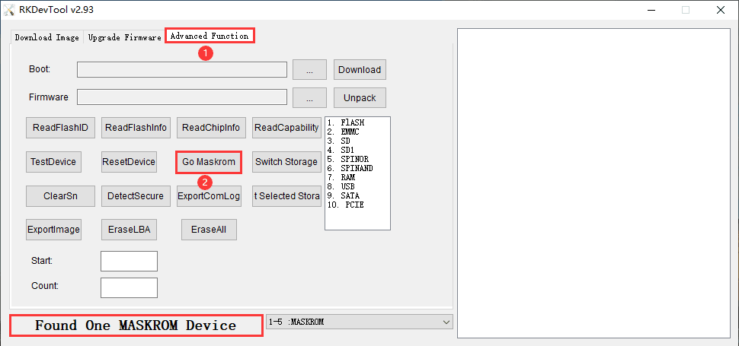Click the Go Maskrom button

pyautogui.click(x=209, y=162)
